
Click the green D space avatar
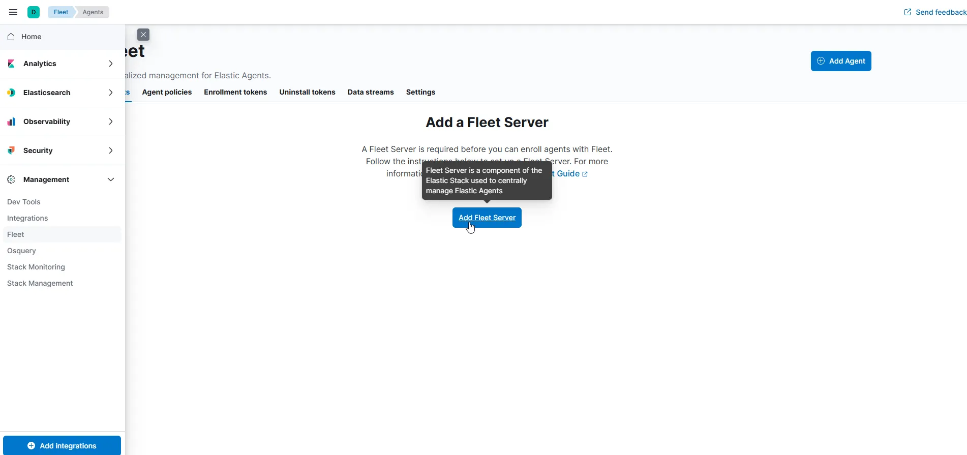click(34, 12)
